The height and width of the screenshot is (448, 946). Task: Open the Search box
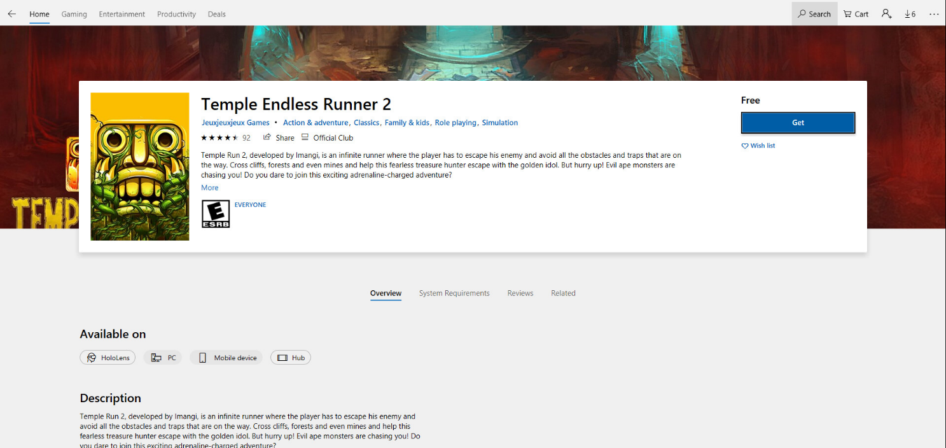[814, 14]
